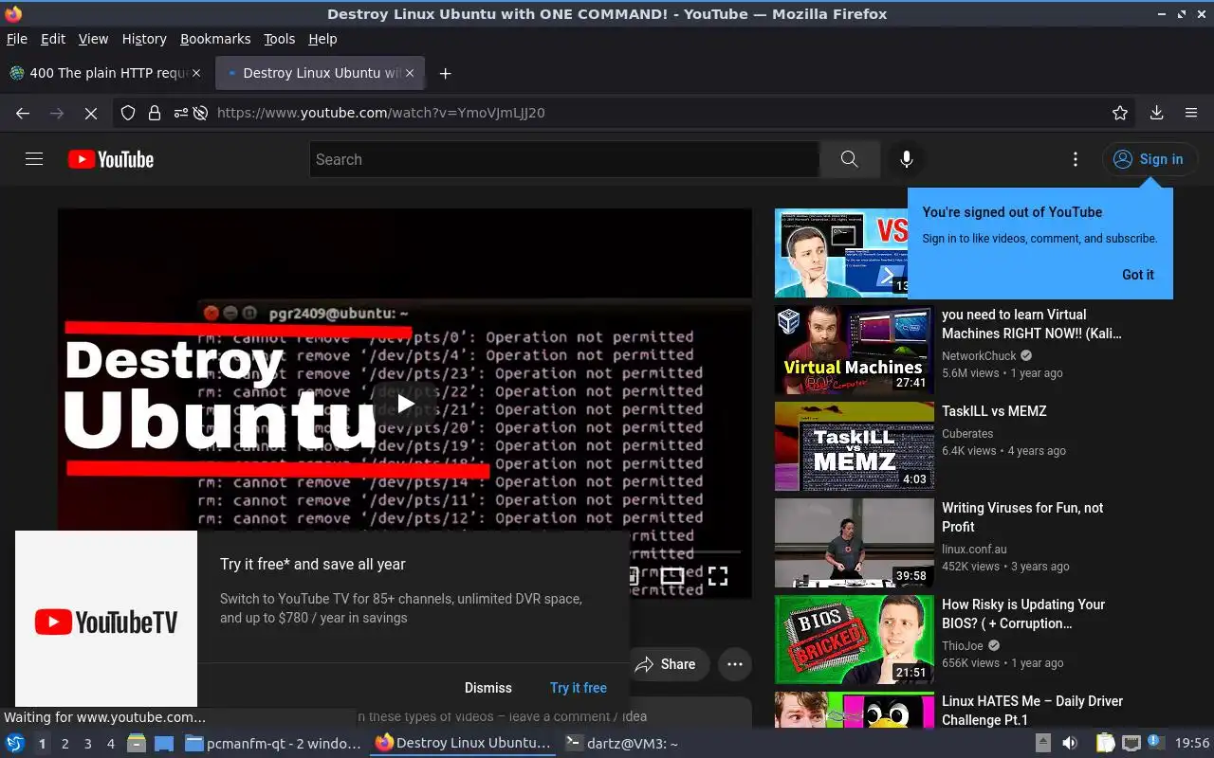This screenshot has height=758, width=1214.
Task: Bookmark this page with the star icon
Action: (x=1120, y=113)
